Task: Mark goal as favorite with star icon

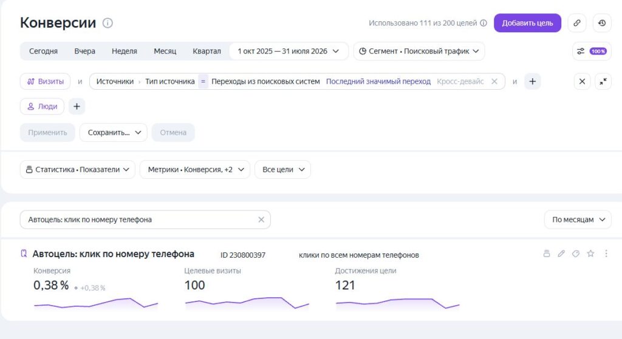Action: (x=590, y=253)
